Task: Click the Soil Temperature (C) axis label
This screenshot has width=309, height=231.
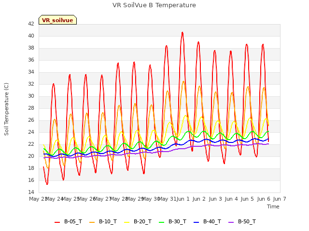Action: [x=6, y=109]
